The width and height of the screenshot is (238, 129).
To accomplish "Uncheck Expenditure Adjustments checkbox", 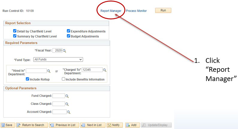I will [x=68, y=31].
